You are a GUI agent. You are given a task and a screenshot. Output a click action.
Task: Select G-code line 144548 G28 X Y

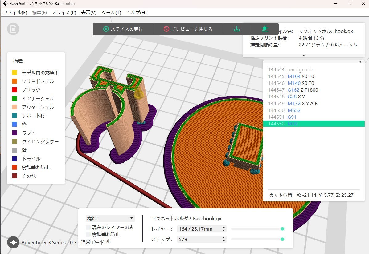(x=314, y=97)
